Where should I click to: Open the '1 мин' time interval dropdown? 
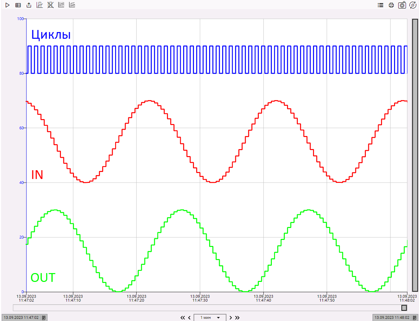coord(210,317)
